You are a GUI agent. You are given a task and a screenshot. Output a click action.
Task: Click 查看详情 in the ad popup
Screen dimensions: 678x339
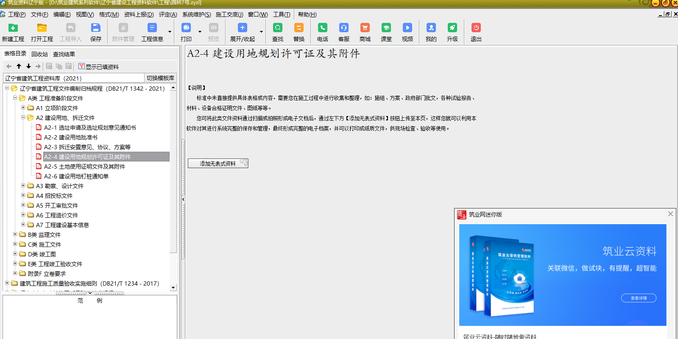[639, 298]
